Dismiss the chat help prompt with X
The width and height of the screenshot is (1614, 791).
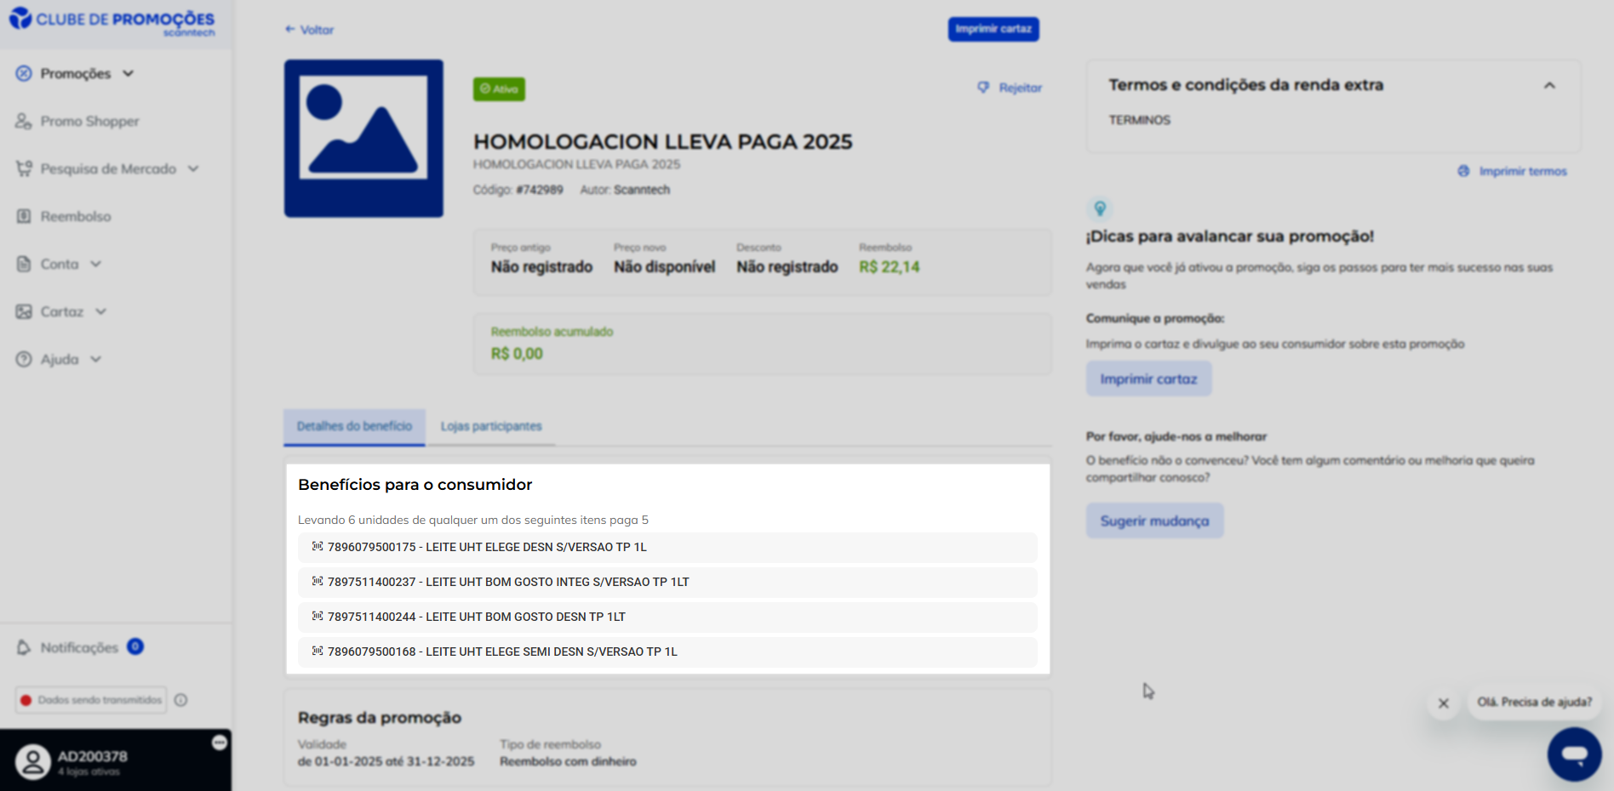(1444, 703)
